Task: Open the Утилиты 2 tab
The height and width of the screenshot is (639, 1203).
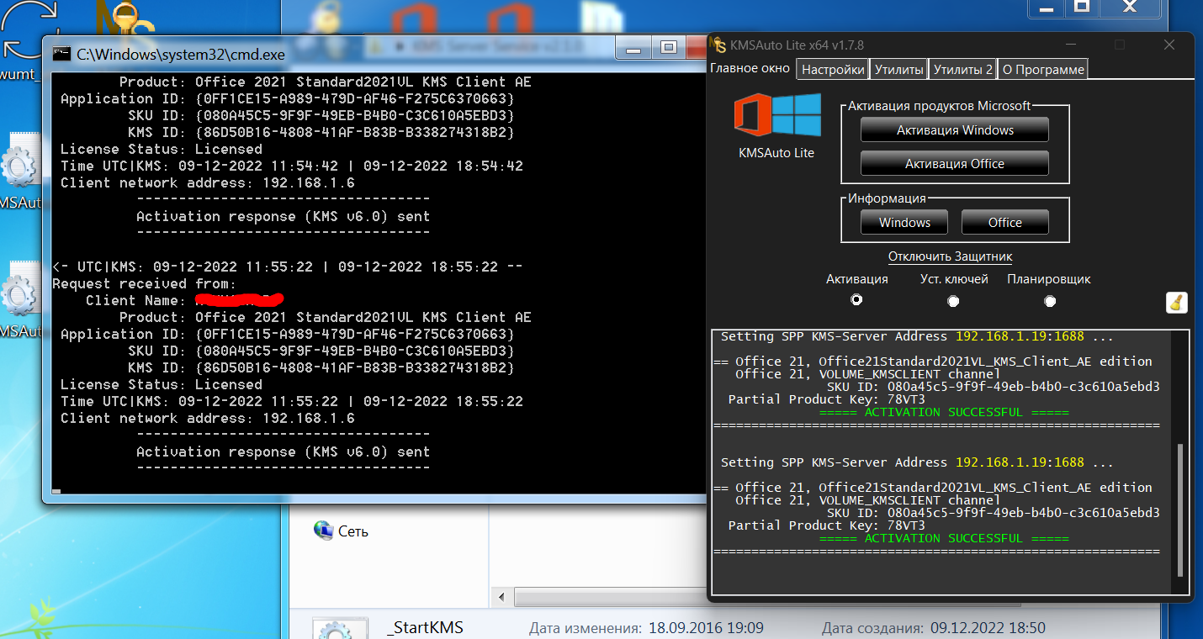Action: point(962,70)
